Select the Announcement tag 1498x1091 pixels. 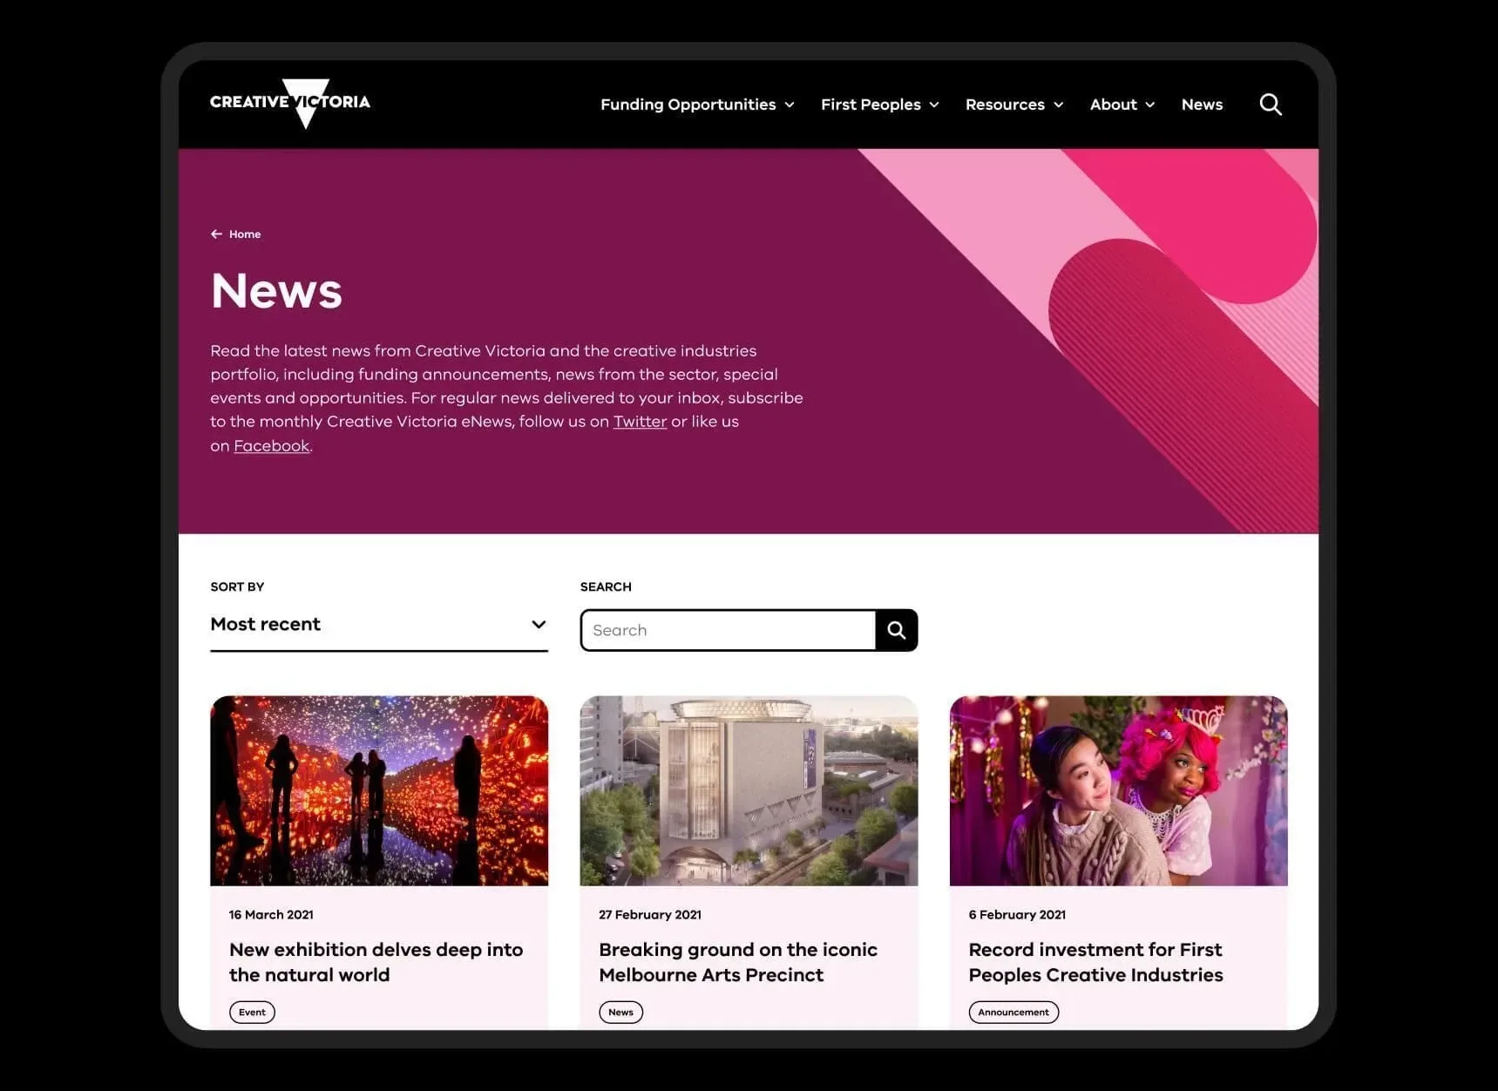[1013, 1012]
